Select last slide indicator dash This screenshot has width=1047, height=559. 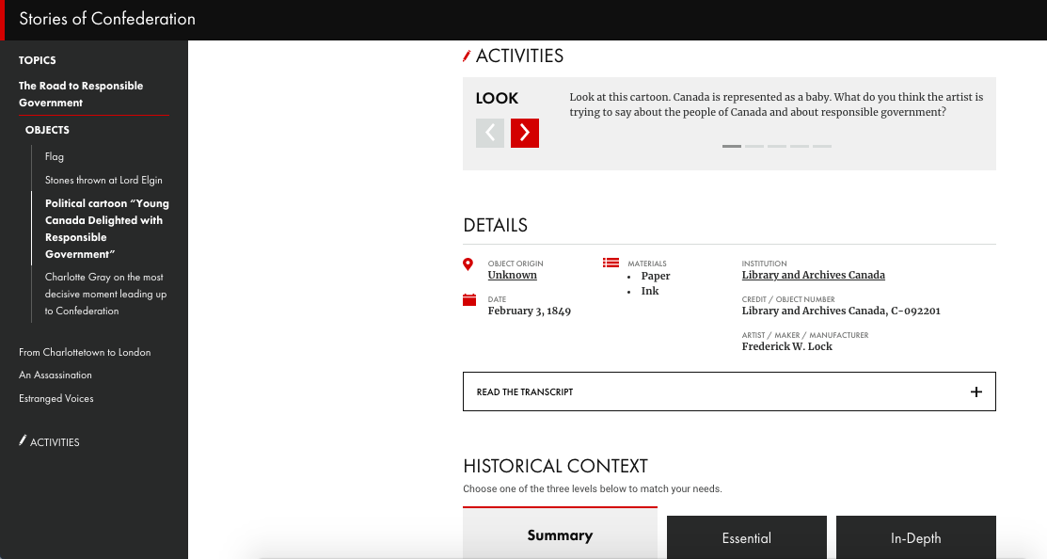point(822,147)
